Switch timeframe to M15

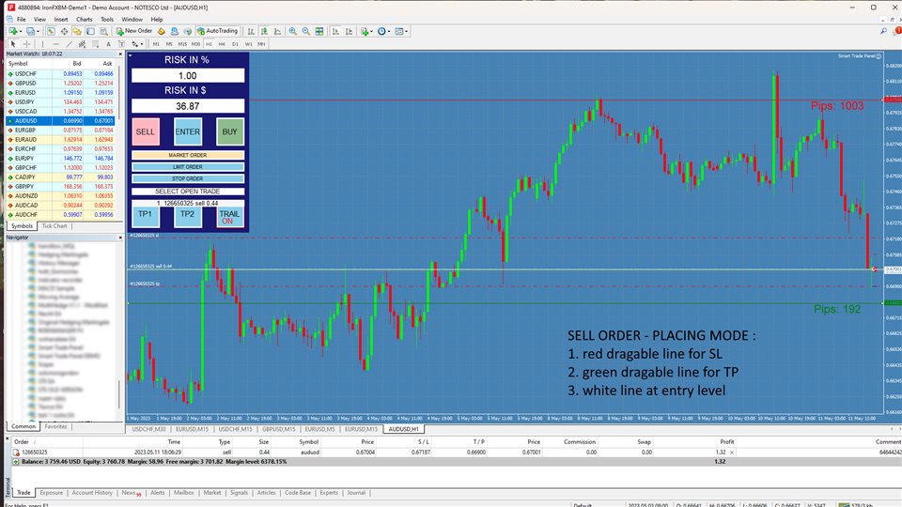(x=182, y=44)
